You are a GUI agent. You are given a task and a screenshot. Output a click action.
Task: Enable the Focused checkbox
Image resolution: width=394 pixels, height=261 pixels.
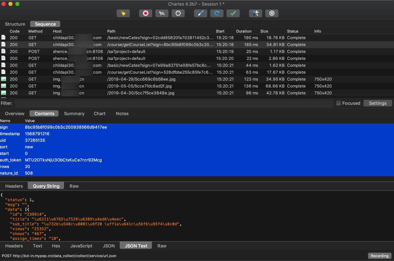tap(338, 103)
